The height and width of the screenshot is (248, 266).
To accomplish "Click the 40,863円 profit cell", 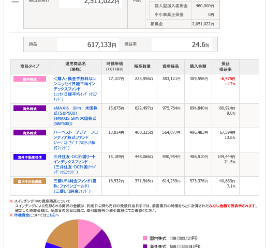I will click(x=227, y=181).
